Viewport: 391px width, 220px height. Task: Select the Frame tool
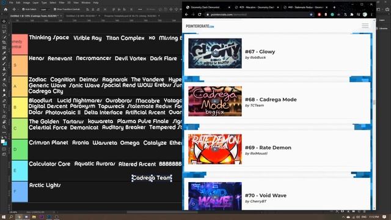tap(4, 48)
